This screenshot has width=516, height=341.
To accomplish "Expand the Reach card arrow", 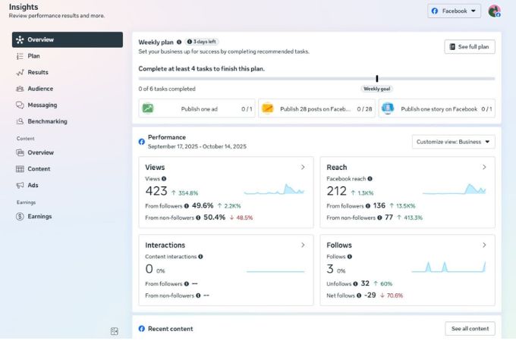I will click(484, 167).
